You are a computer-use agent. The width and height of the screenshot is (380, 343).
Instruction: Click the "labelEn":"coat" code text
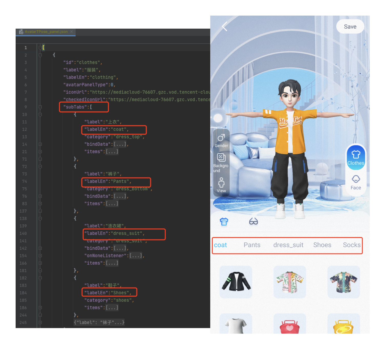click(107, 129)
